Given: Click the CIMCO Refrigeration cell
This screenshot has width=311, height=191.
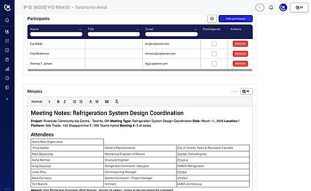Looking at the screenshot, I should (x=213, y=166).
